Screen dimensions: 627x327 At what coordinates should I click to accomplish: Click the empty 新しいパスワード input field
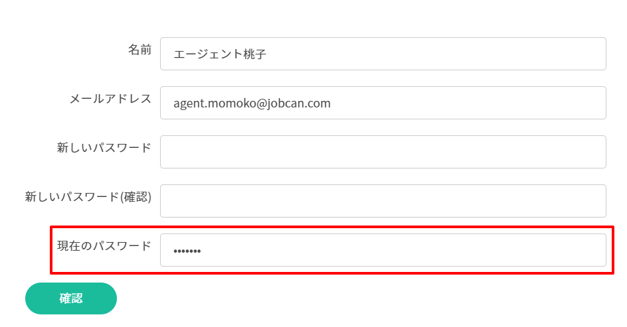[x=383, y=152]
